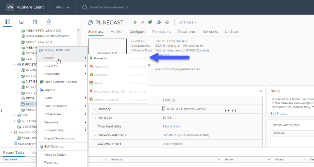Click the ZCS VM icon
This screenshot has width=314, height=167.
pos(23,59)
